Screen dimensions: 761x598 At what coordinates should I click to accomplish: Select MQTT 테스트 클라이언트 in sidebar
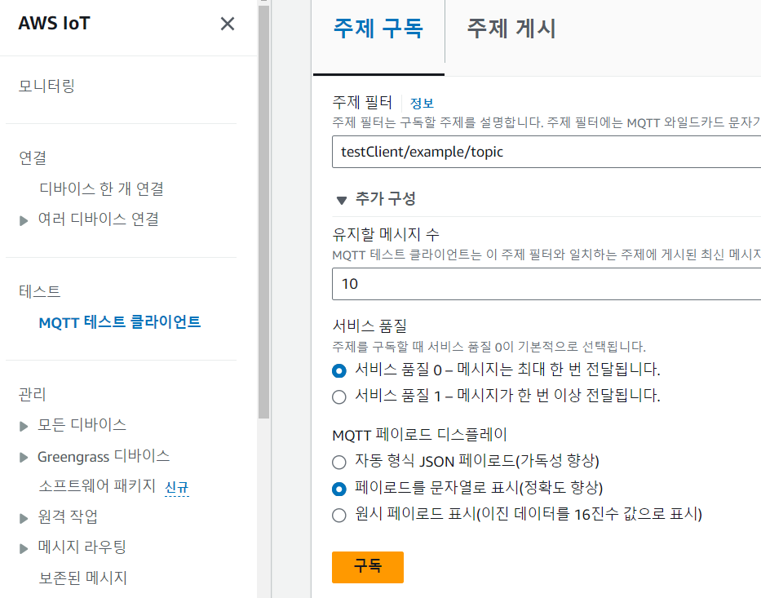click(x=119, y=321)
